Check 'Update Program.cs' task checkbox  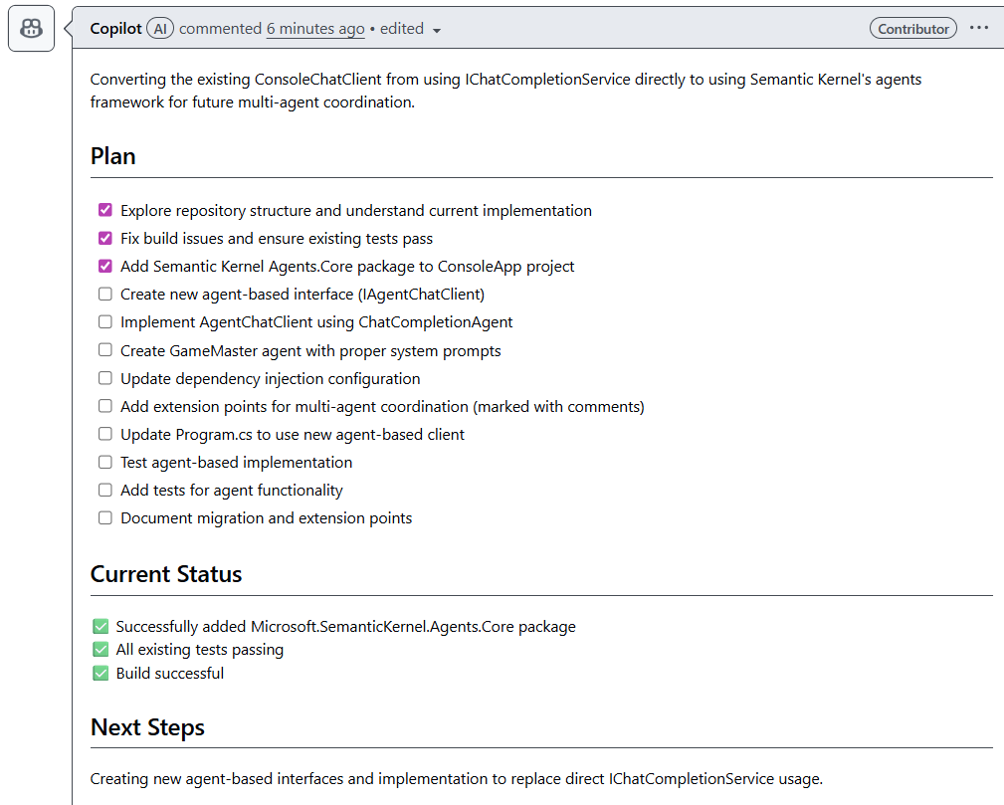(x=105, y=434)
